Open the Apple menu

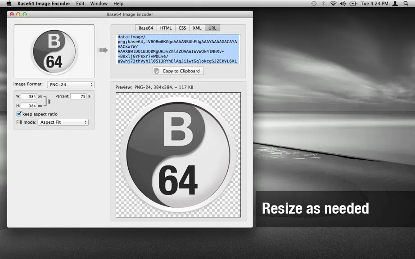[9, 4]
